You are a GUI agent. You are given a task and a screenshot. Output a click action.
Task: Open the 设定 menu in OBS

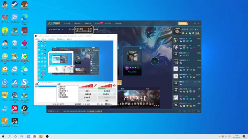(44, 39)
